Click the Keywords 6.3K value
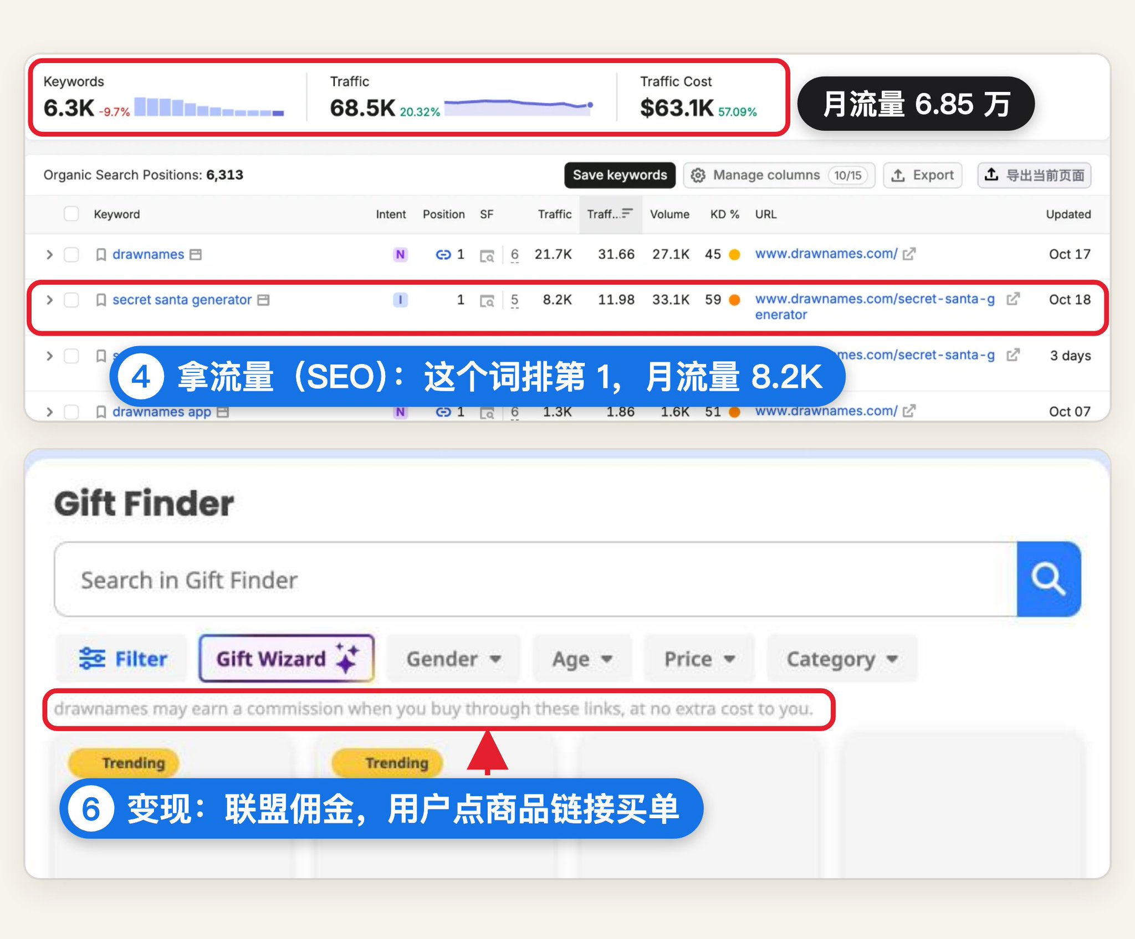Viewport: 1135px width, 939px height. pyautogui.click(x=69, y=108)
